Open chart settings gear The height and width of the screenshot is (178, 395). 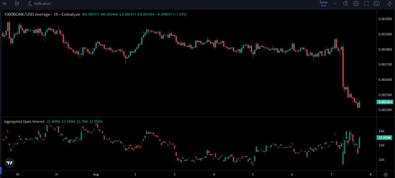356,4
